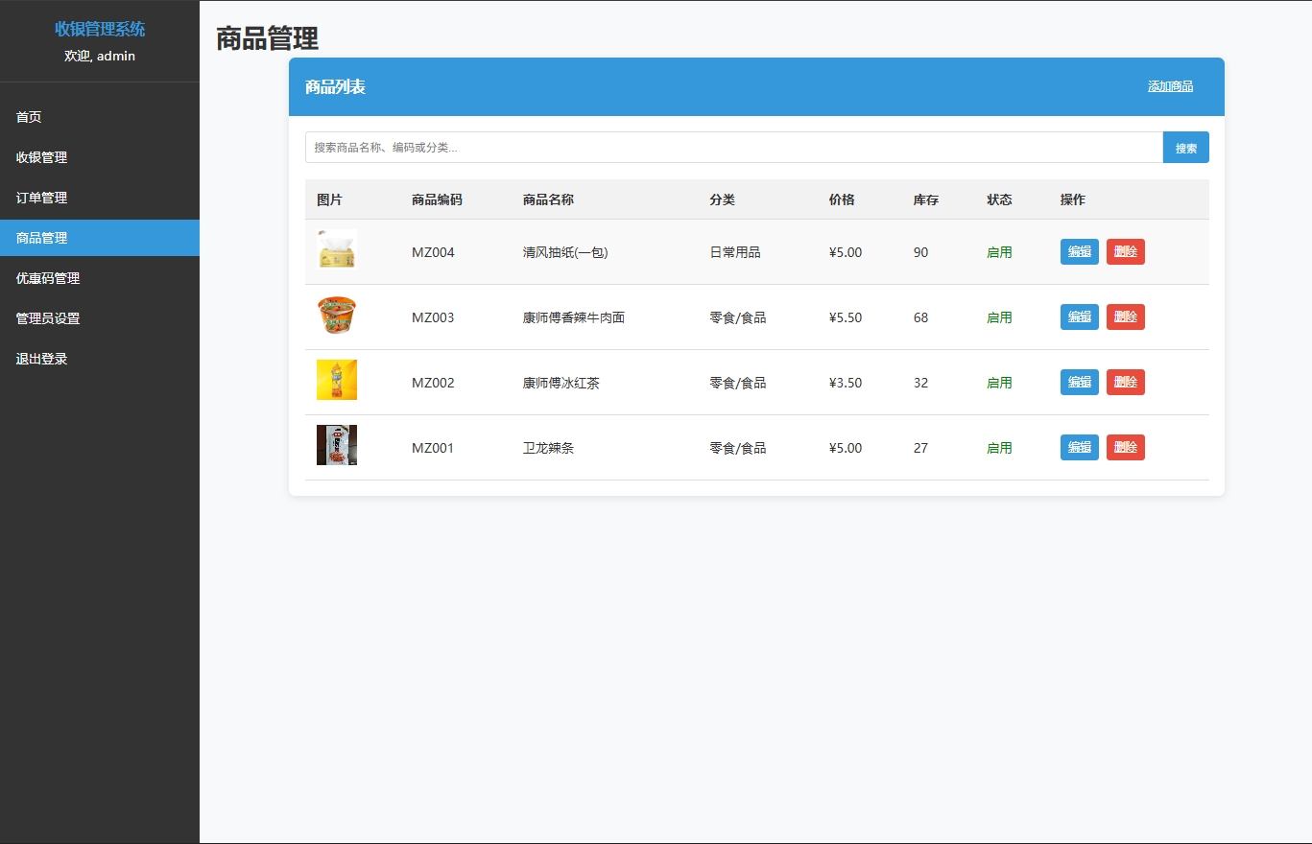
Task: Click the 启用 status of 卫龙辣条
Action: click(999, 448)
